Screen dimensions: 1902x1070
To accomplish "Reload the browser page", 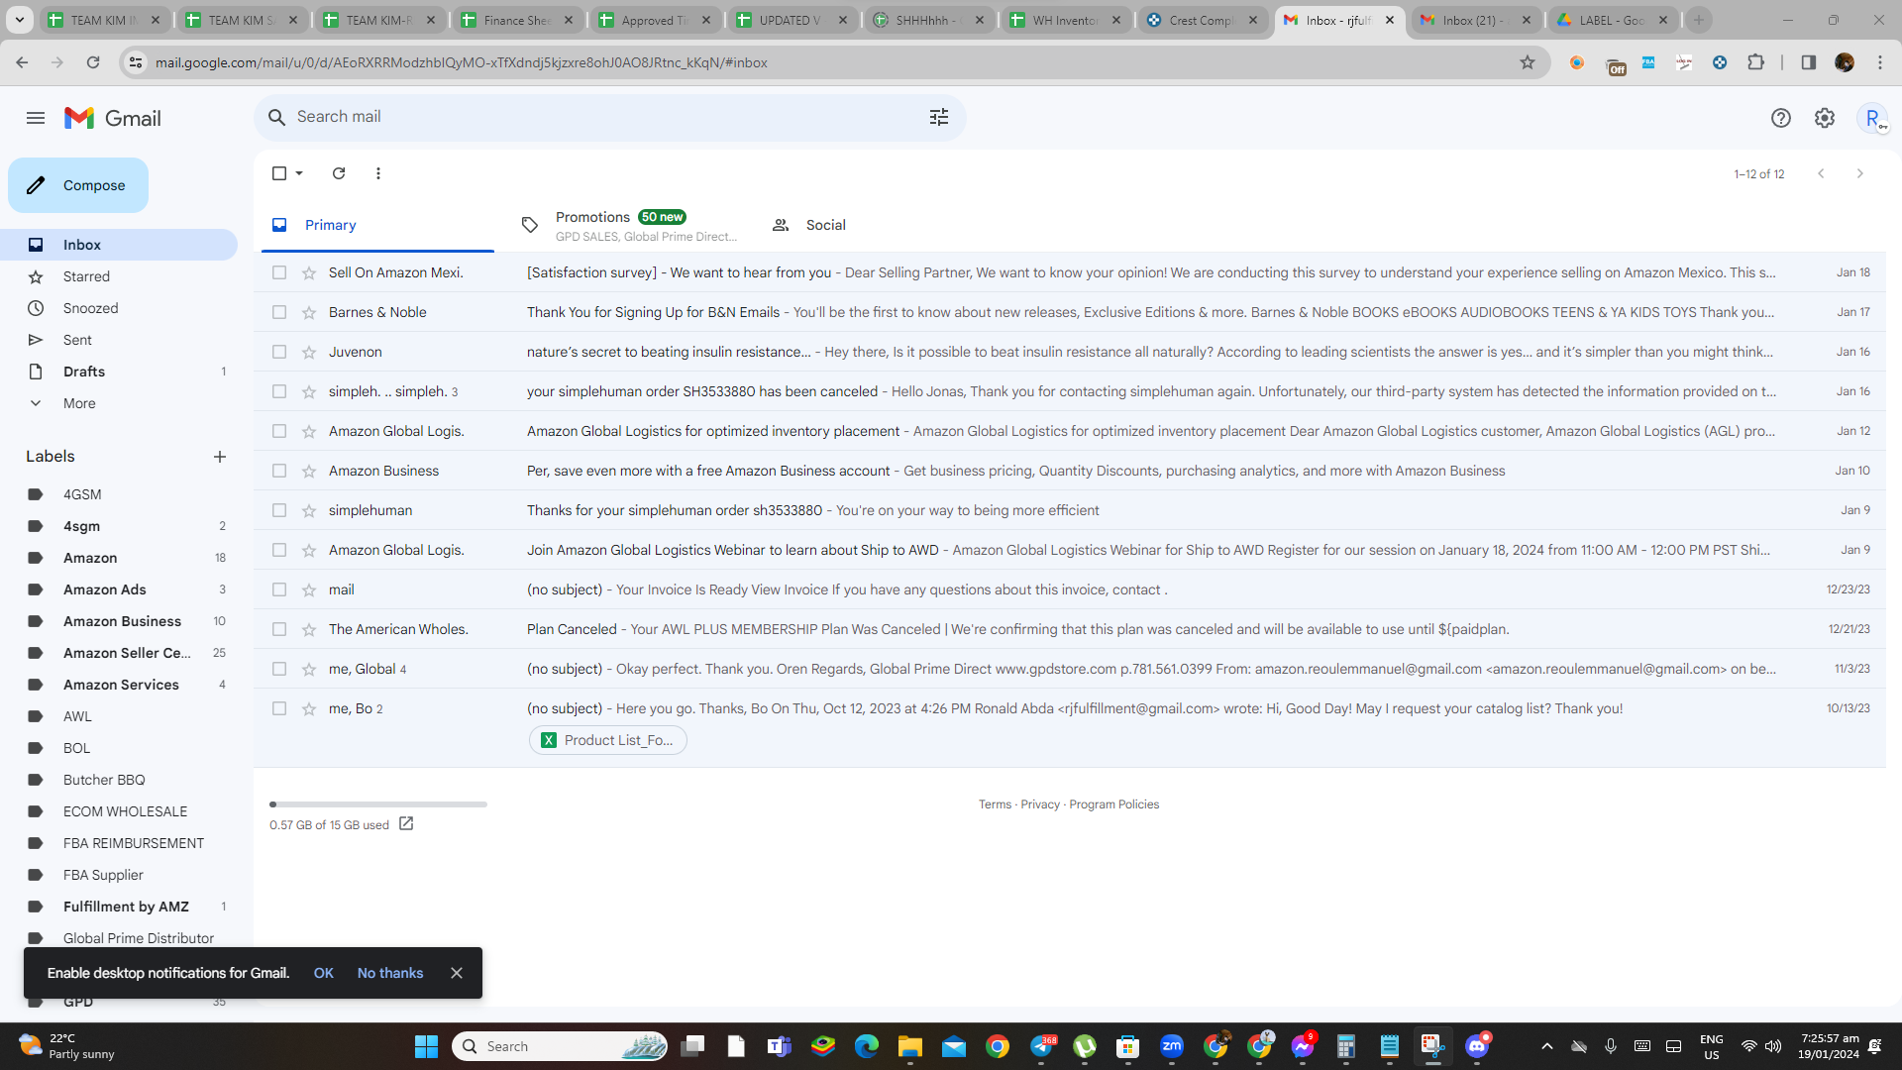I will (93, 62).
